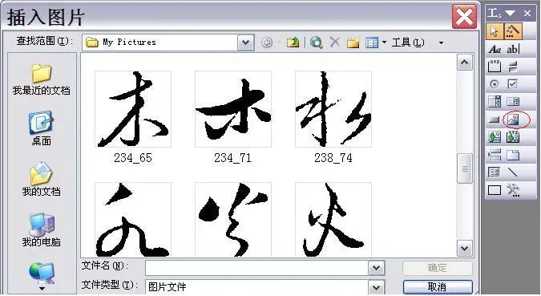541x296 pixels.
Task: Go up one folder level
Action: pos(293,43)
